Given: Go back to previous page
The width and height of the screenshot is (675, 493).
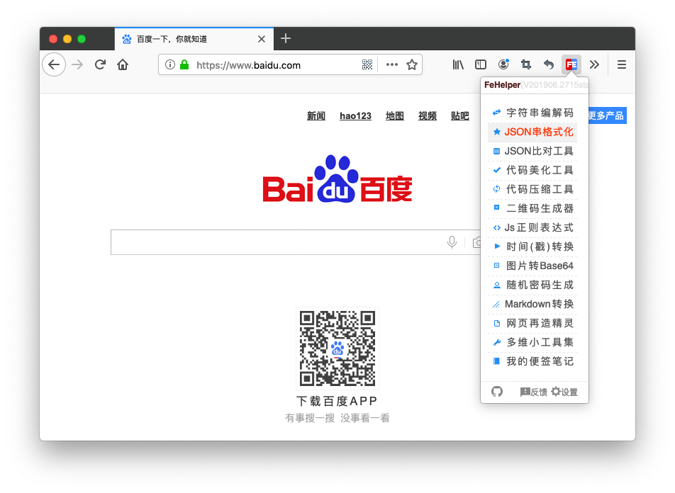Looking at the screenshot, I should (x=54, y=65).
